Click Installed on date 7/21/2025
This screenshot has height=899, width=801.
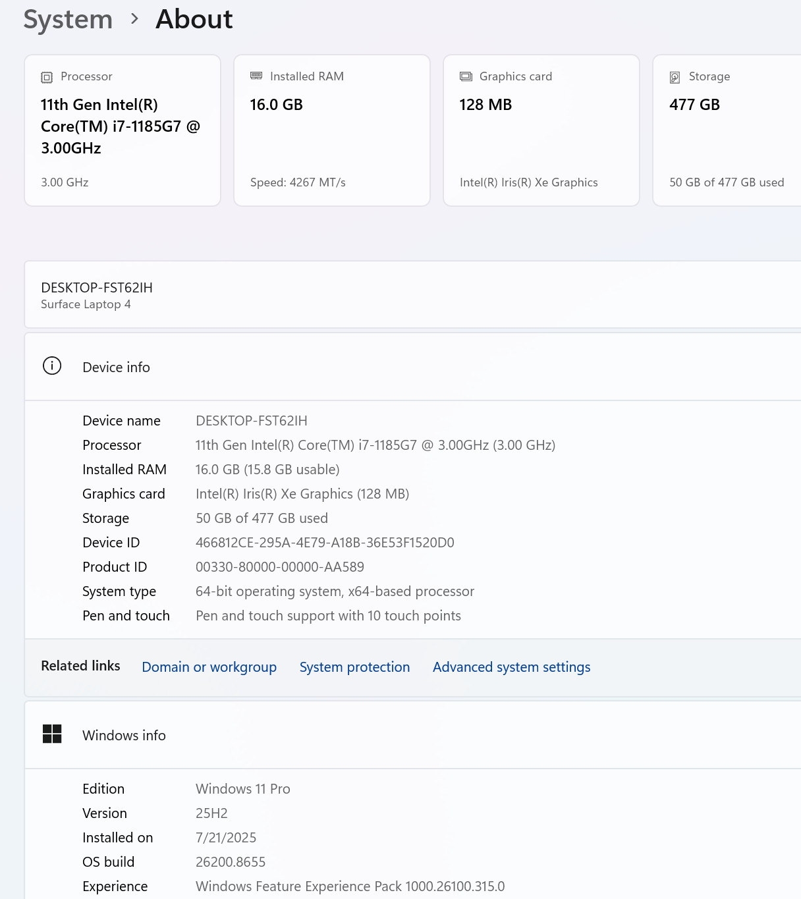click(x=226, y=838)
